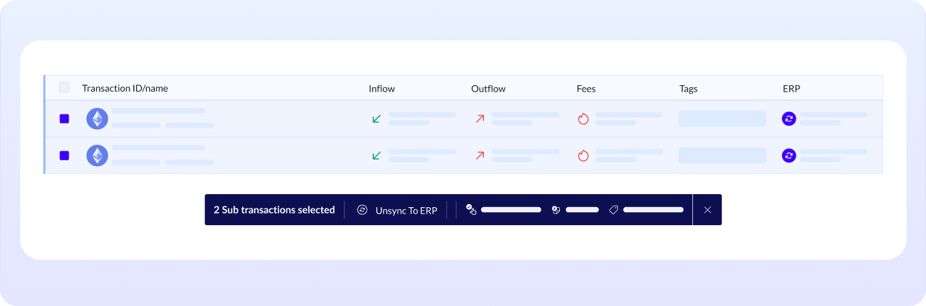This screenshot has height=306, width=926.
Task: Click the ERP sync icon in first row
Action: [789, 118]
